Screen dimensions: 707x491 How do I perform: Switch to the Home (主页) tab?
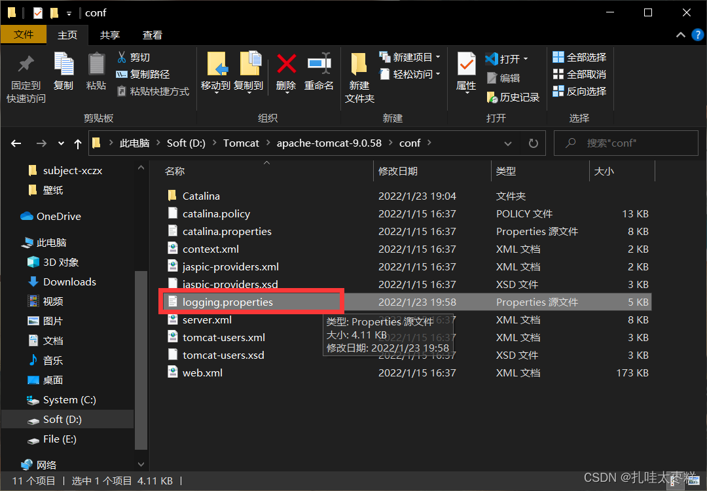[x=67, y=35]
